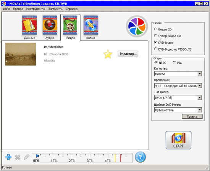Screen dimensions: 210x171
Task: Open the Инструменты menu
Action: click(36, 9)
